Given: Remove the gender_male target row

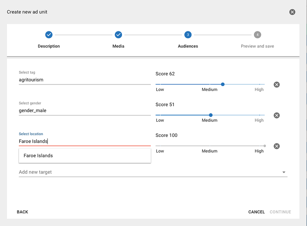Looking at the screenshot, I should pos(276,115).
